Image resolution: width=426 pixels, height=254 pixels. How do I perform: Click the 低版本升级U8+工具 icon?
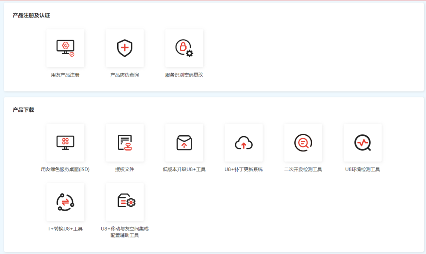click(x=184, y=143)
